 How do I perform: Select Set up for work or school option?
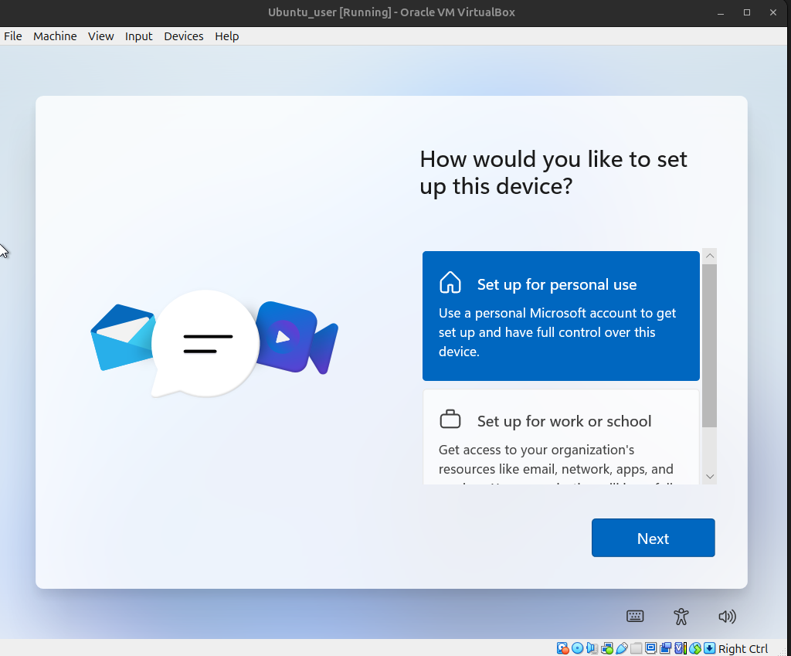click(561, 437)
